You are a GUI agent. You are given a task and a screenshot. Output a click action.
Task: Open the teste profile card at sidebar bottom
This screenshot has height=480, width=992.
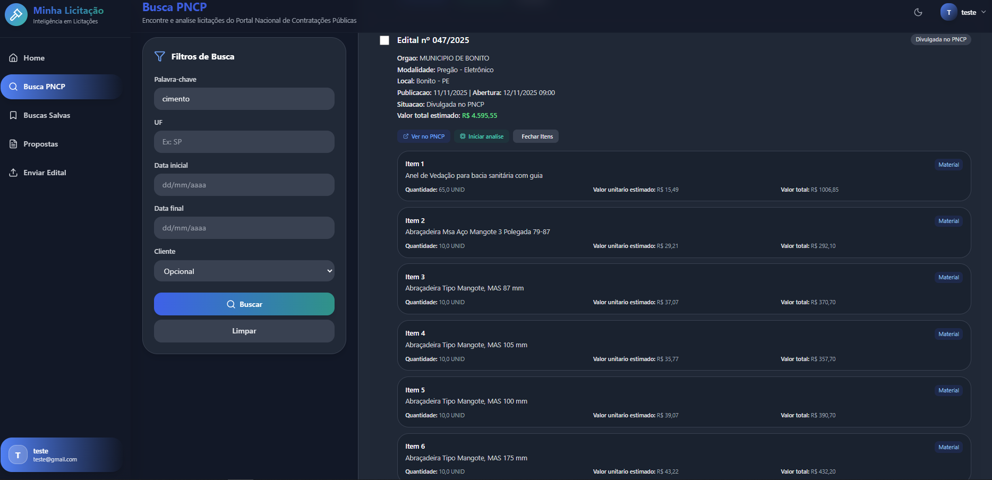coord(61,455)
